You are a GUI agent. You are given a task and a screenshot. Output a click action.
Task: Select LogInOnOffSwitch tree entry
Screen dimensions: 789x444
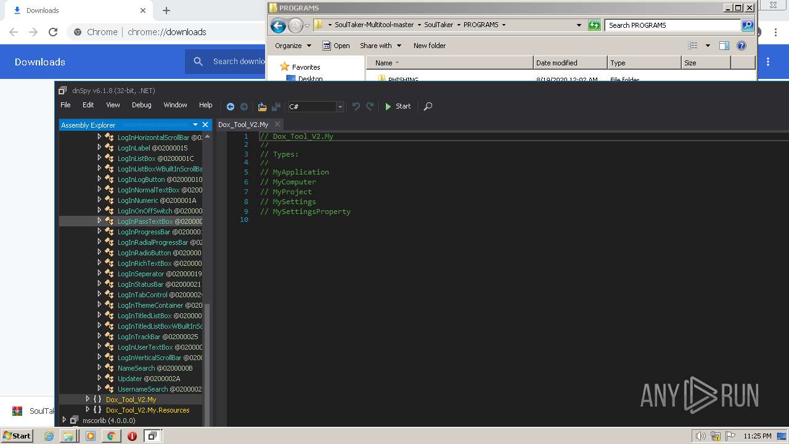pos(160,211)
